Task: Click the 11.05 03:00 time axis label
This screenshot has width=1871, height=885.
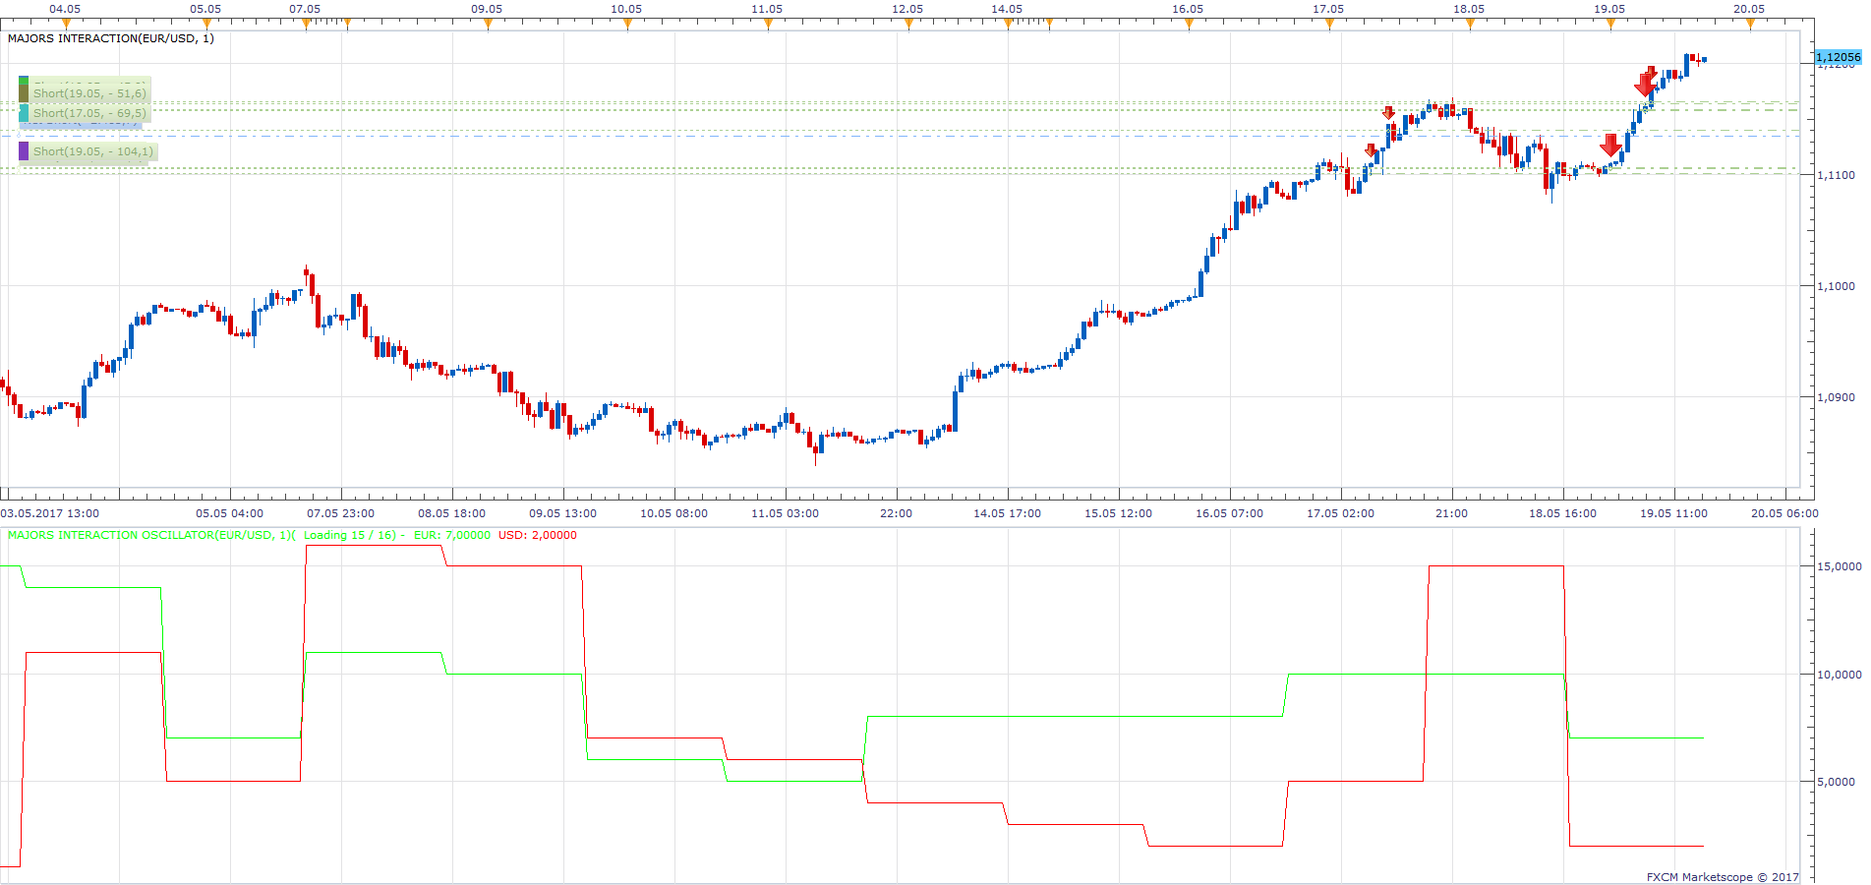Action: click(x=785, y=513)
